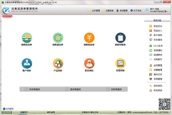Click the 锁定系统 padlock icon
The height and width of the screenshot is (115, 172).
click(151, 90)
